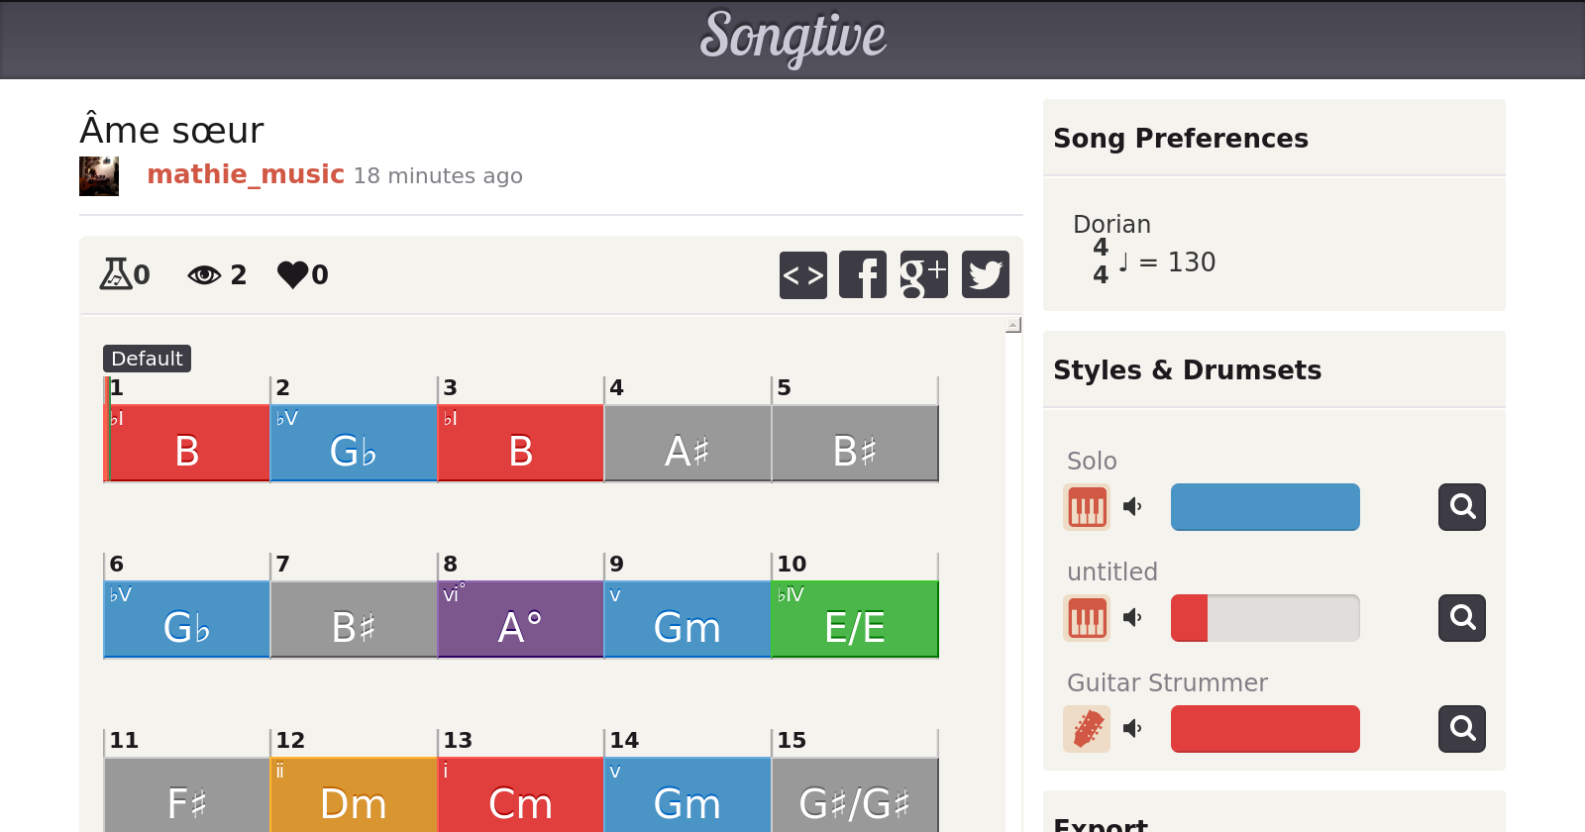The height and width of the screenshot is (832, 1585).
Task: Open mathie_music user profile
Action: 245,175
